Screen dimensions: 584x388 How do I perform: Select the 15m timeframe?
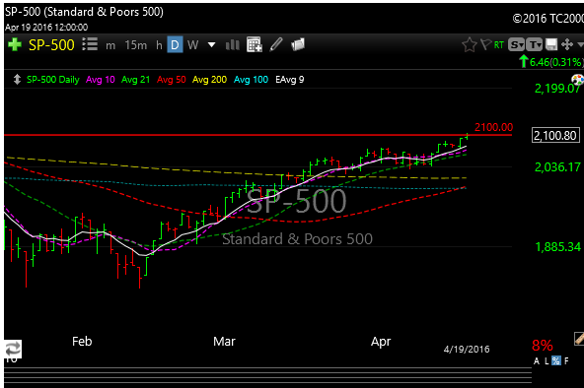pos(135,45)
